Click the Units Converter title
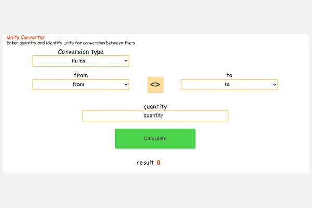Screen dimensions: 312x208 [x=25, y=37]
